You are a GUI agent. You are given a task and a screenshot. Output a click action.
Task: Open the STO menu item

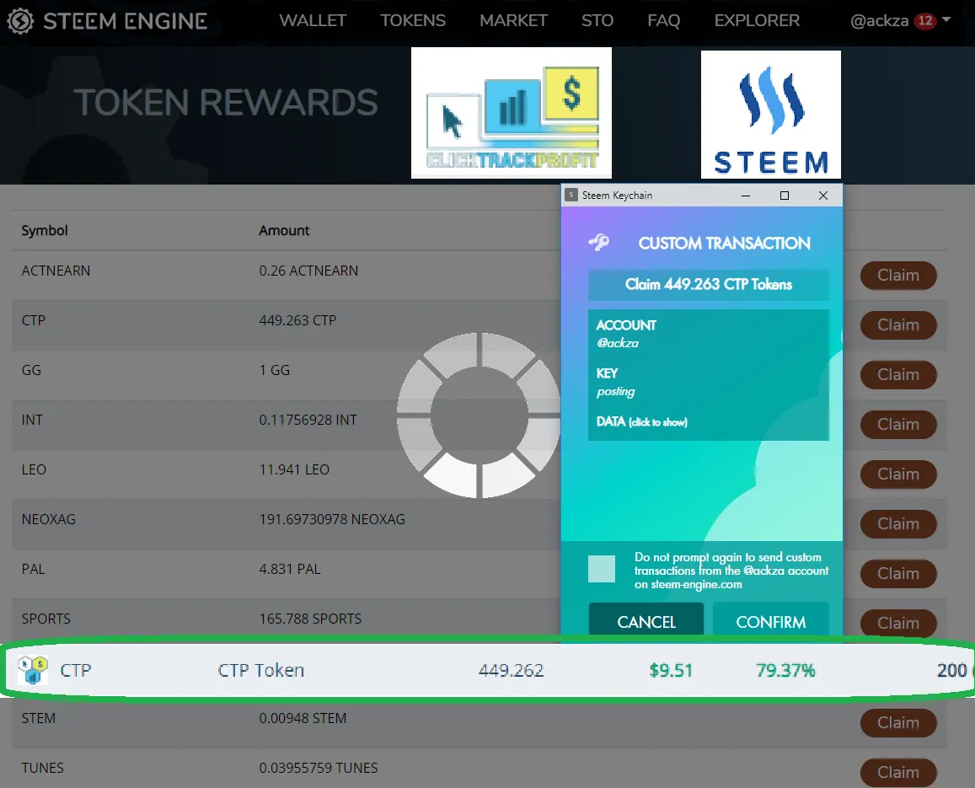click(597, 20)
